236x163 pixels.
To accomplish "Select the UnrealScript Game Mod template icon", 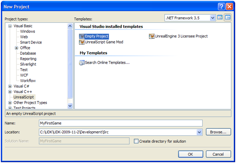I will 82,42.
